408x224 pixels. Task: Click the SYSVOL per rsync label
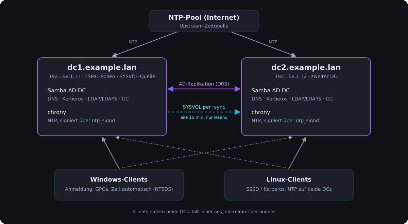204,107
